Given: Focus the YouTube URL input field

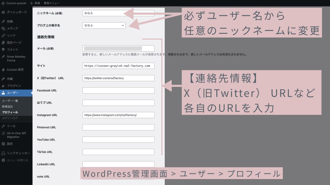Looking at the screenshot, I should pos(118,140).
